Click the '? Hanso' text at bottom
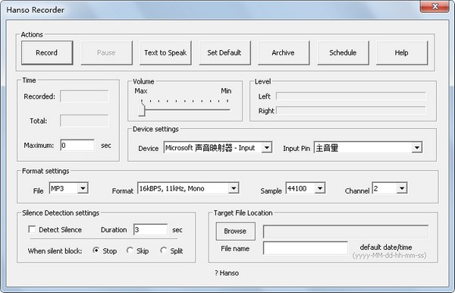The image size is (455, 293). [x=227, y=273]
